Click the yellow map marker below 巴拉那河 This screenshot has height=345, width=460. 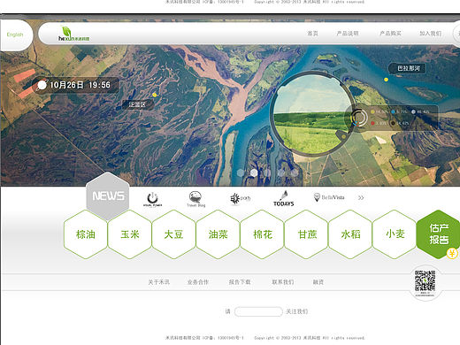386,80
